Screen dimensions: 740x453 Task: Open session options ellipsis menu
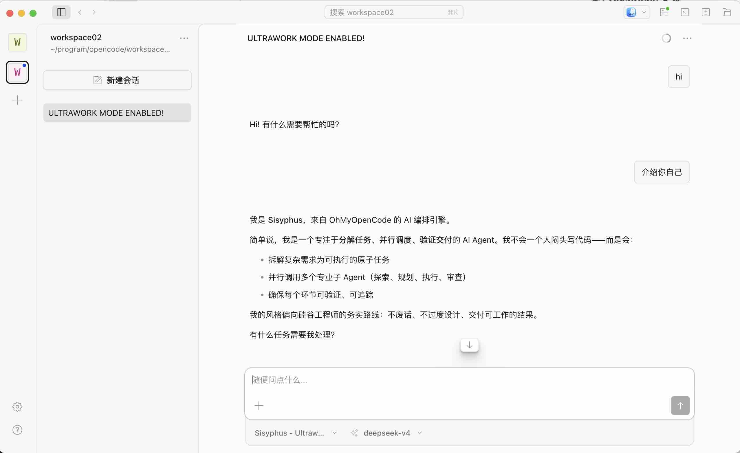pos(687,38)
